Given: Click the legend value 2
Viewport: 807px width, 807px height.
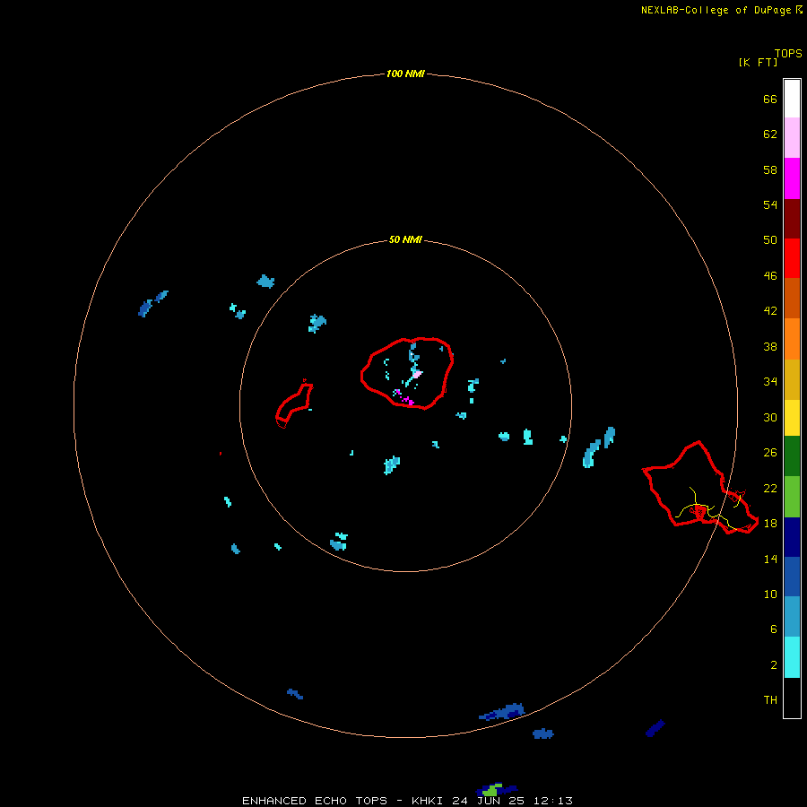Looking at the screenshot, I should click(774, 665).
